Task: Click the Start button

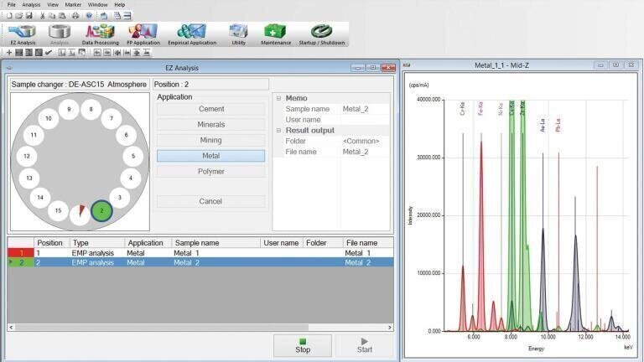Action: point(364,345)
